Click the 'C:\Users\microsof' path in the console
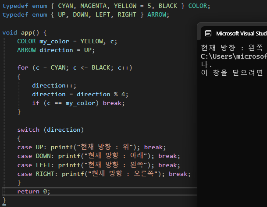This screenshot has width=267, height=207. point(234,56)
